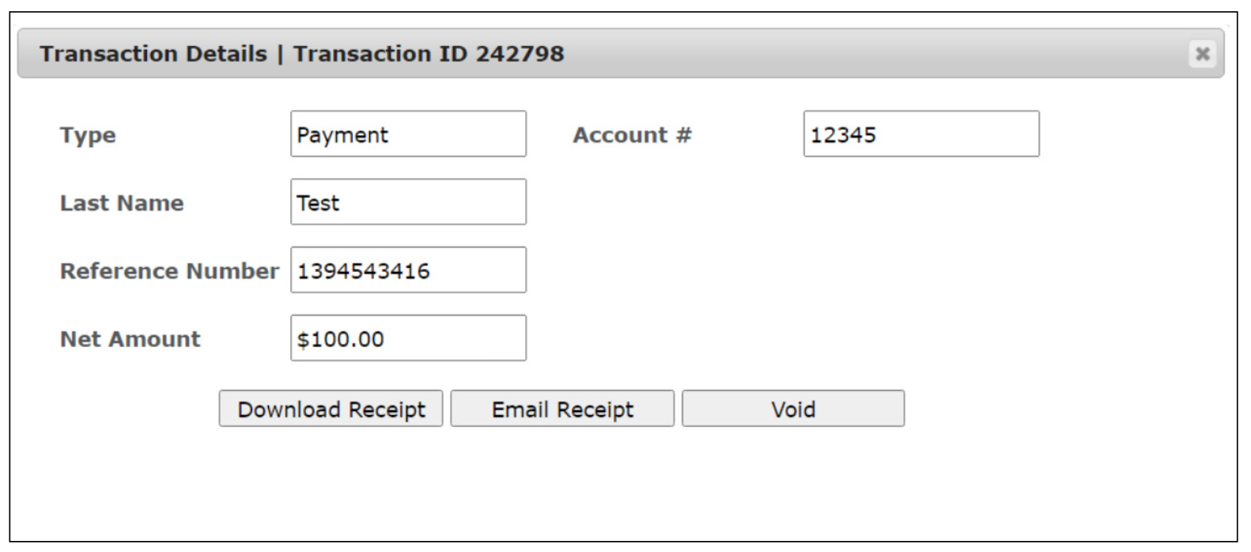Click the Account # label
The height and width of the screenshot is (552, 1251).
[632, 135]
